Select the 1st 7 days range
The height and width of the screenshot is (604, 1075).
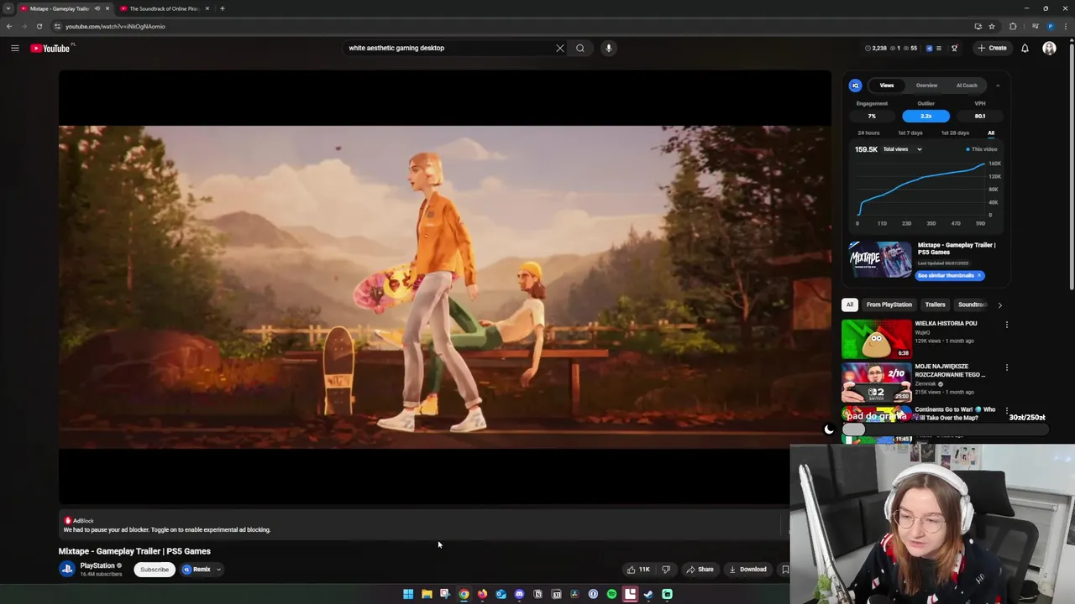coord(910,133)
